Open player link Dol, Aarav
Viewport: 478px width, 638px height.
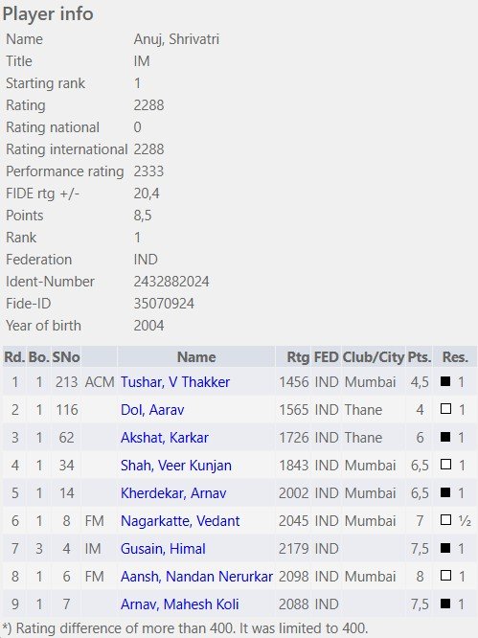click(x=152, y=410)
